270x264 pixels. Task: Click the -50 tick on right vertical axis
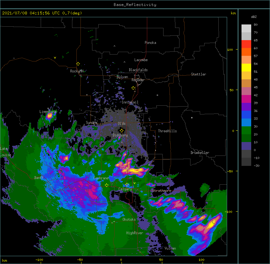click(230, 171)
